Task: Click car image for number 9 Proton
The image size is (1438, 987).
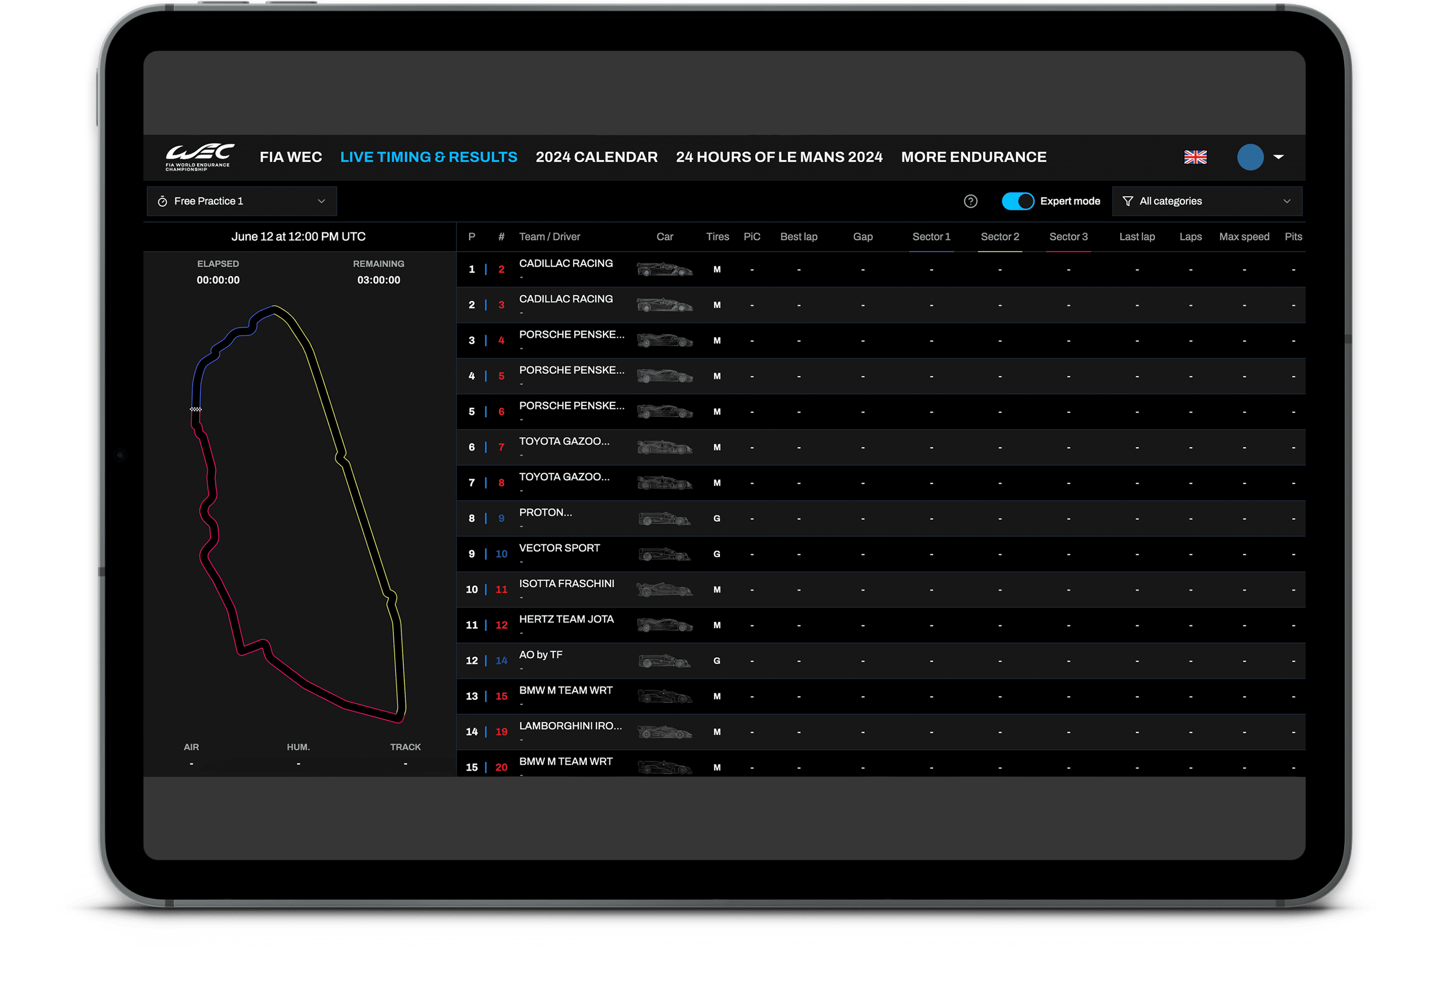Action: pos(665,518)
